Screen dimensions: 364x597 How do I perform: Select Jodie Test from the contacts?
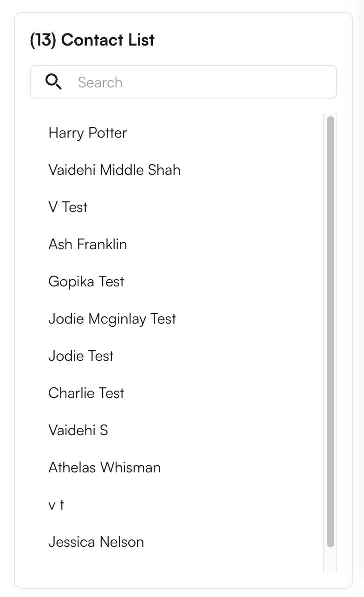click(x=81, y=356)
